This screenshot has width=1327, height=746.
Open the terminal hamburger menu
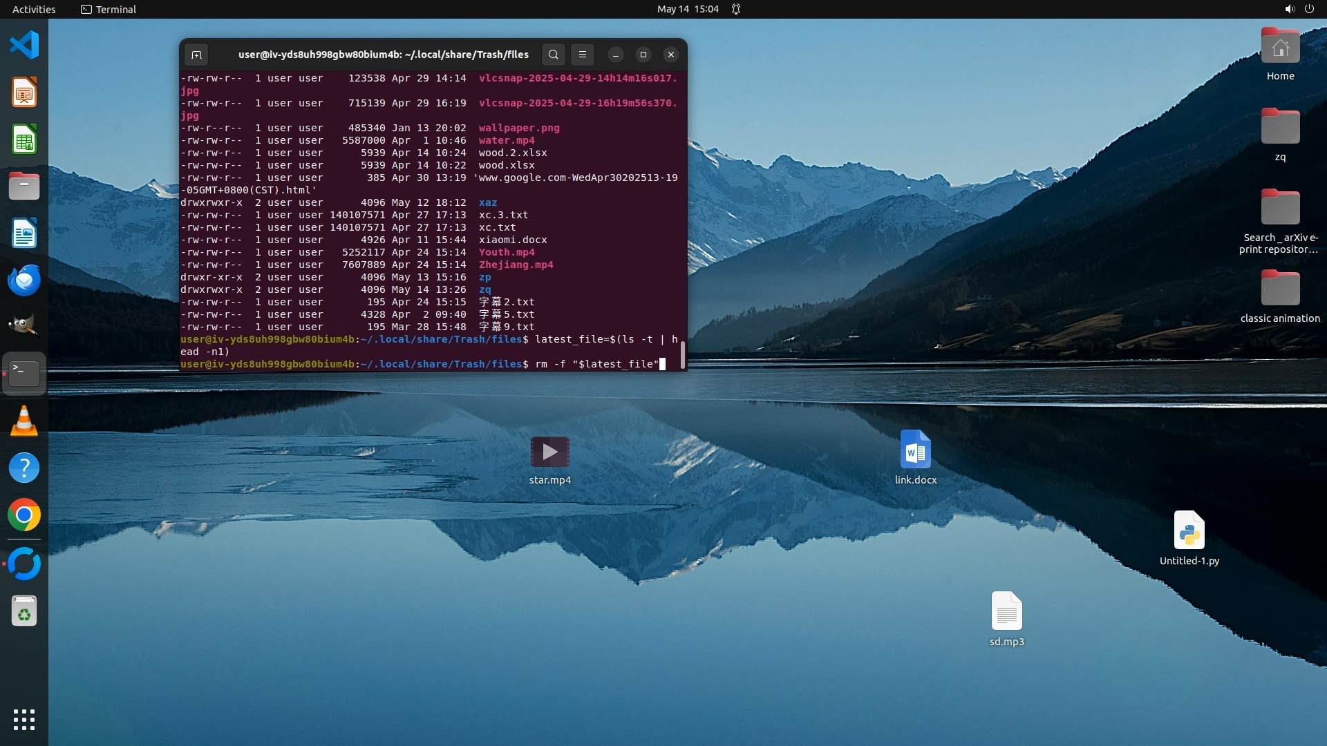pyautogui.click(x=583, y=55)
